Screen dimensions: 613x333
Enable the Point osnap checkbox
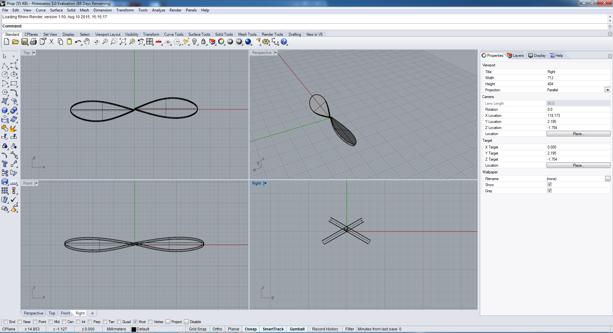35,322
